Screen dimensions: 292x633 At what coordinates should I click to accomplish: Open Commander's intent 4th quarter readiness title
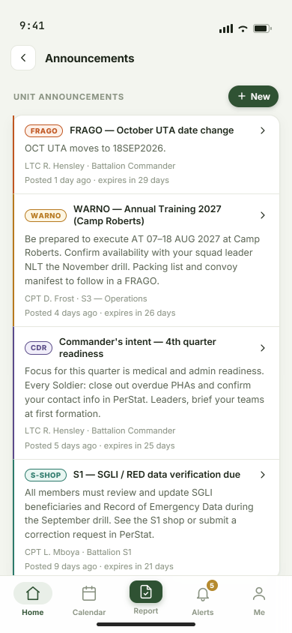coord(138,347)
